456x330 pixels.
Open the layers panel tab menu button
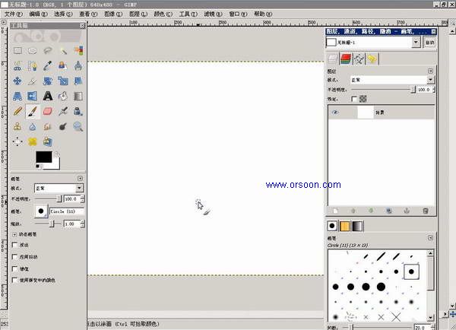click(x=430, y=71)
